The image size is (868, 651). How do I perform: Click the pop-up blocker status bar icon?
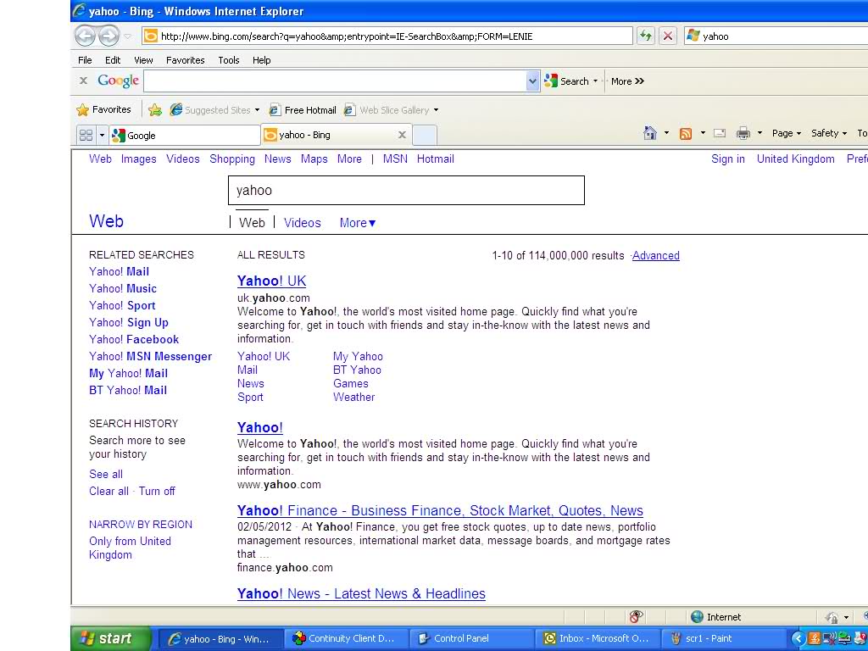pos(636,616)
